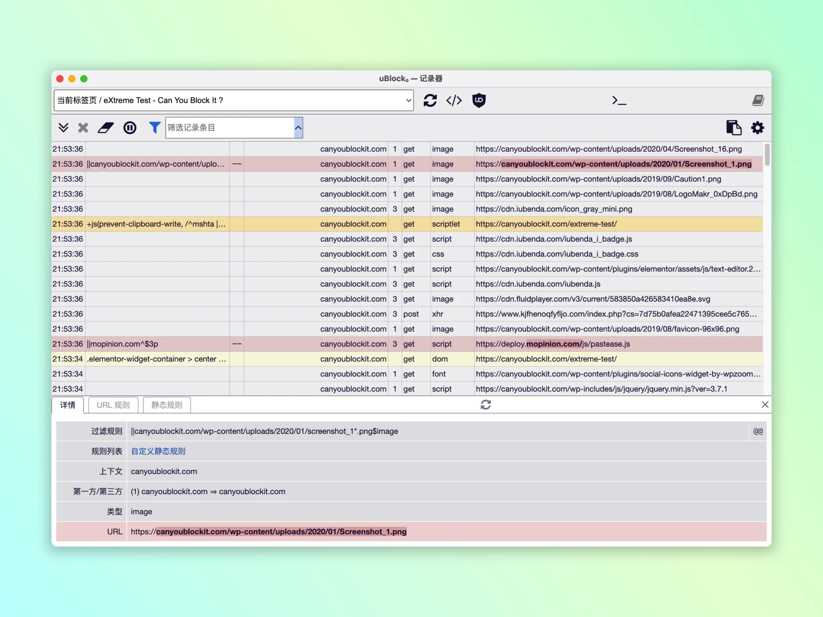
Task: Click the iubenda_i_badge.js URL entry
Action: coord(554,239)
